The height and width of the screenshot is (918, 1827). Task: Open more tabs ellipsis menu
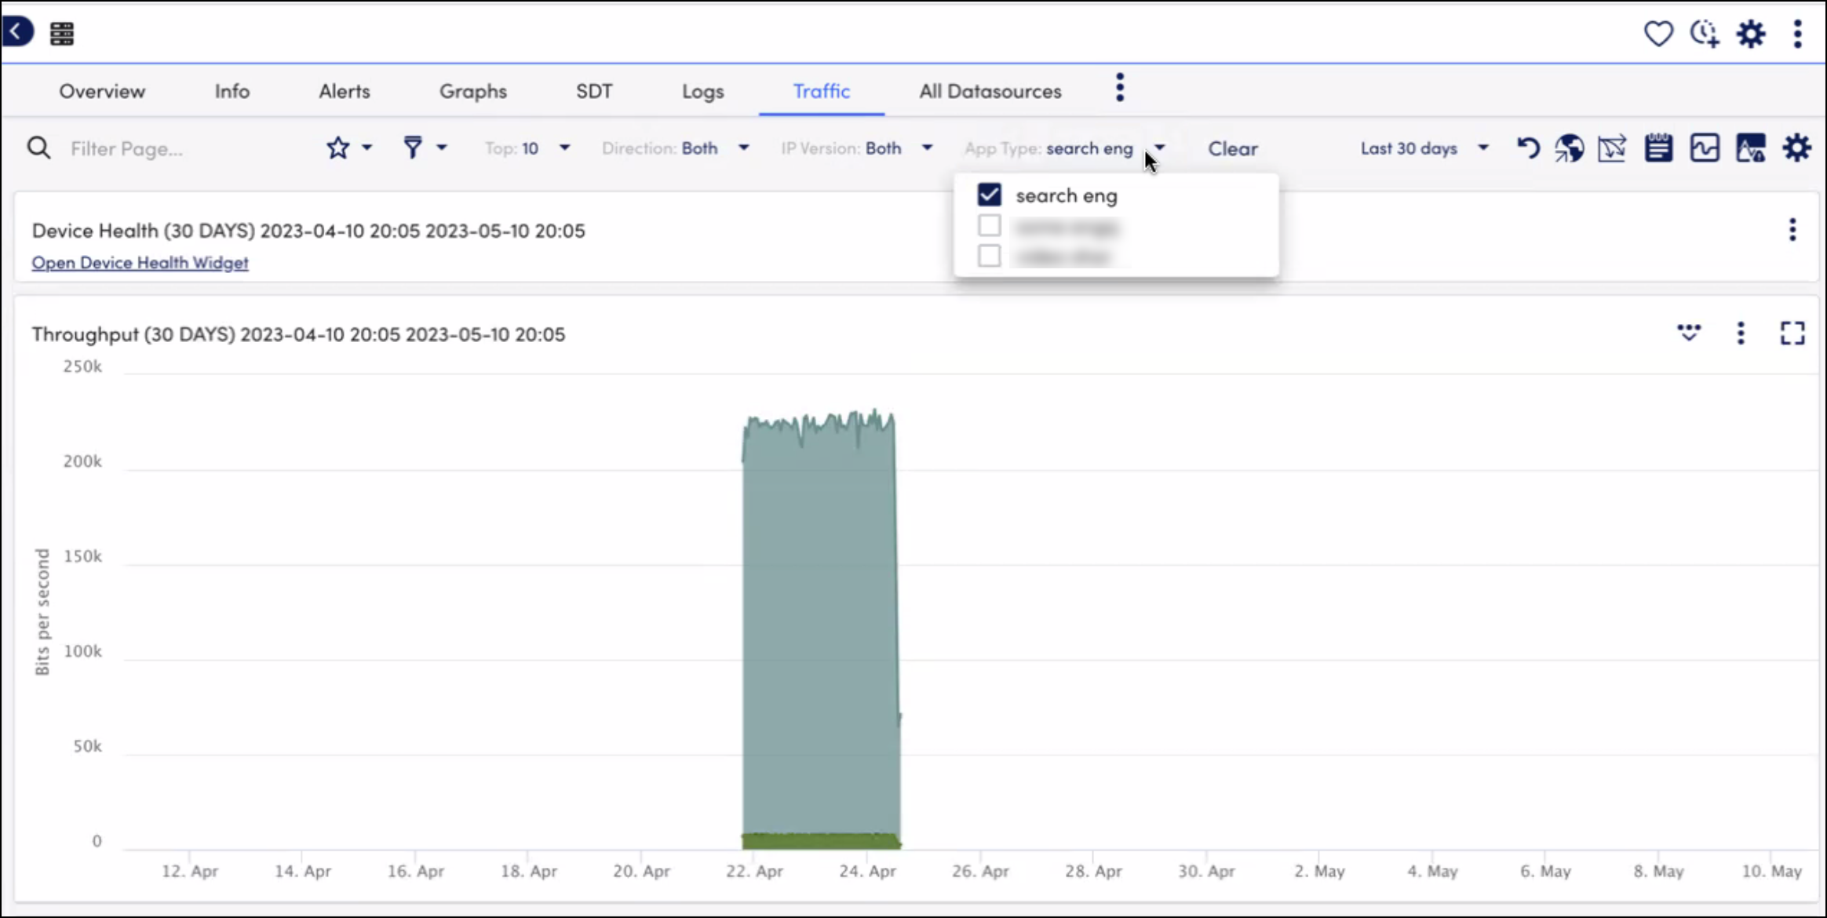(1120, 87)
